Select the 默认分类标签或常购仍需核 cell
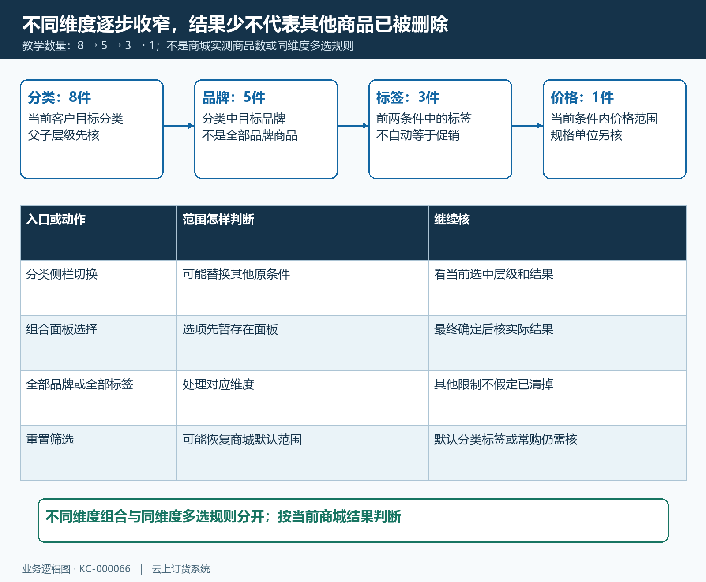The height and width of the screenshot is (582, 706). [557, 453]
